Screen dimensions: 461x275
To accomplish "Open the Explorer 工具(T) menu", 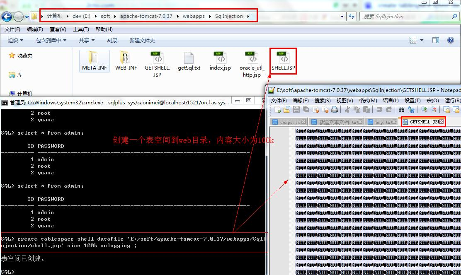I will [81, 29].
